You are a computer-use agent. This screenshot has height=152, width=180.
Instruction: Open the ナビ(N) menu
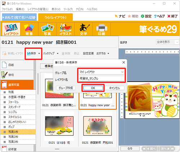(x=80, y=9)
